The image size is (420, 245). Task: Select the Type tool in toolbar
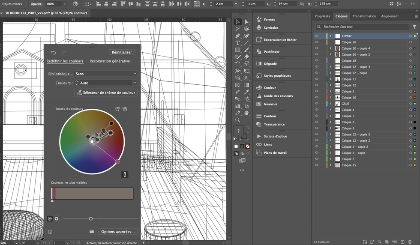[x=238, y=43]
